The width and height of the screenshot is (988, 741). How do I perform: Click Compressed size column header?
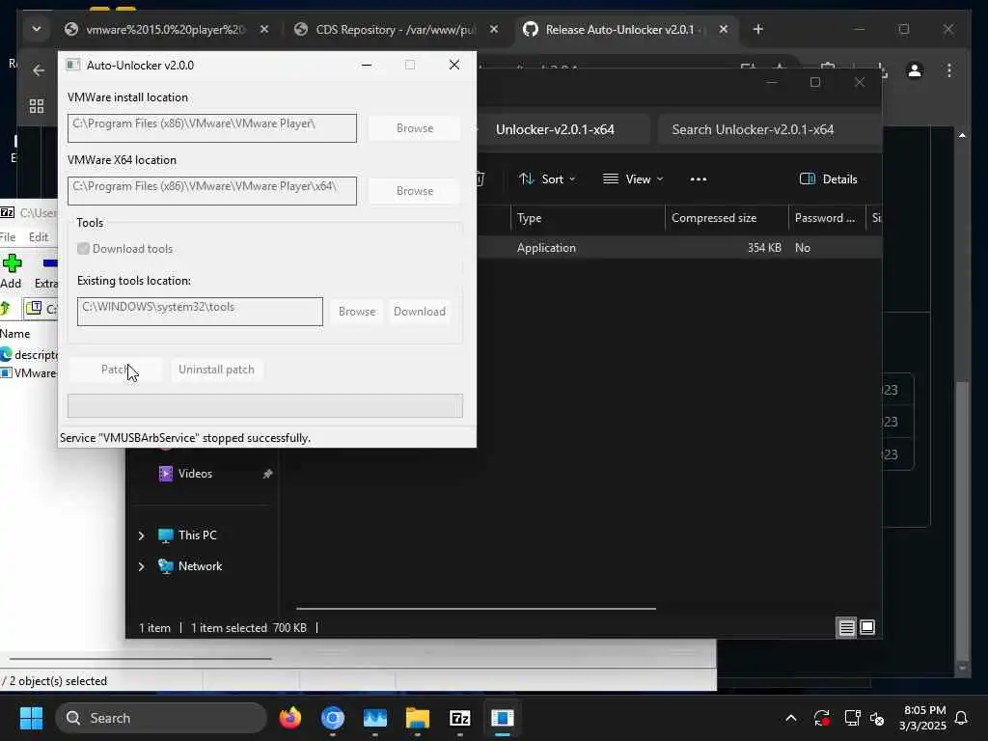point(727,218)
